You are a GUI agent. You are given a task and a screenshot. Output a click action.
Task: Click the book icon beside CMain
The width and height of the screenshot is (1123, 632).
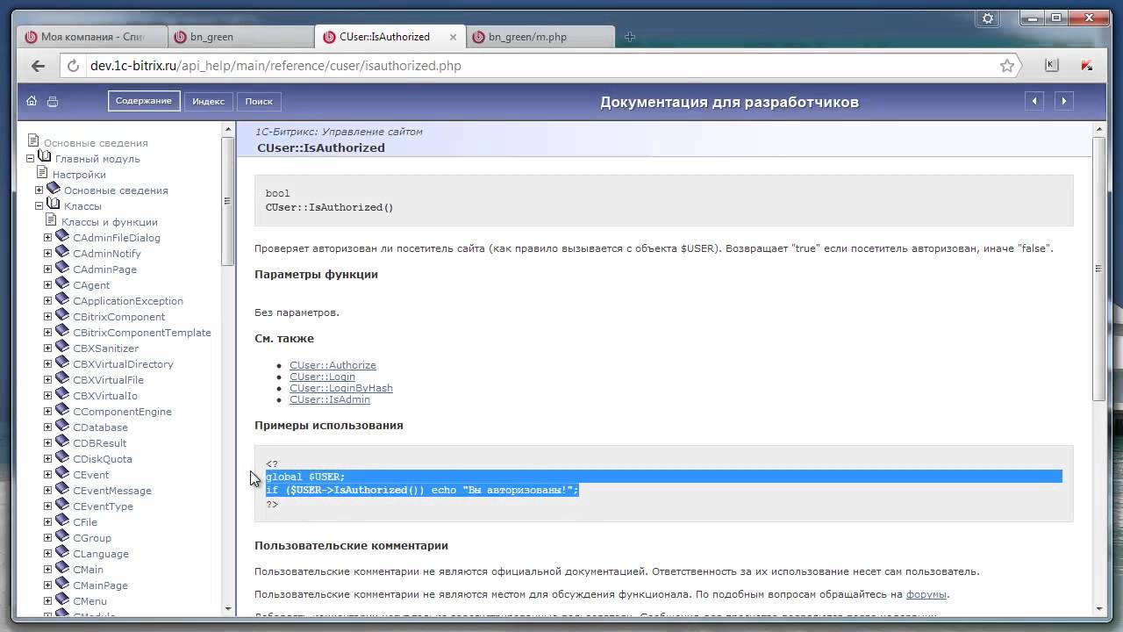[x=62, y=568]
